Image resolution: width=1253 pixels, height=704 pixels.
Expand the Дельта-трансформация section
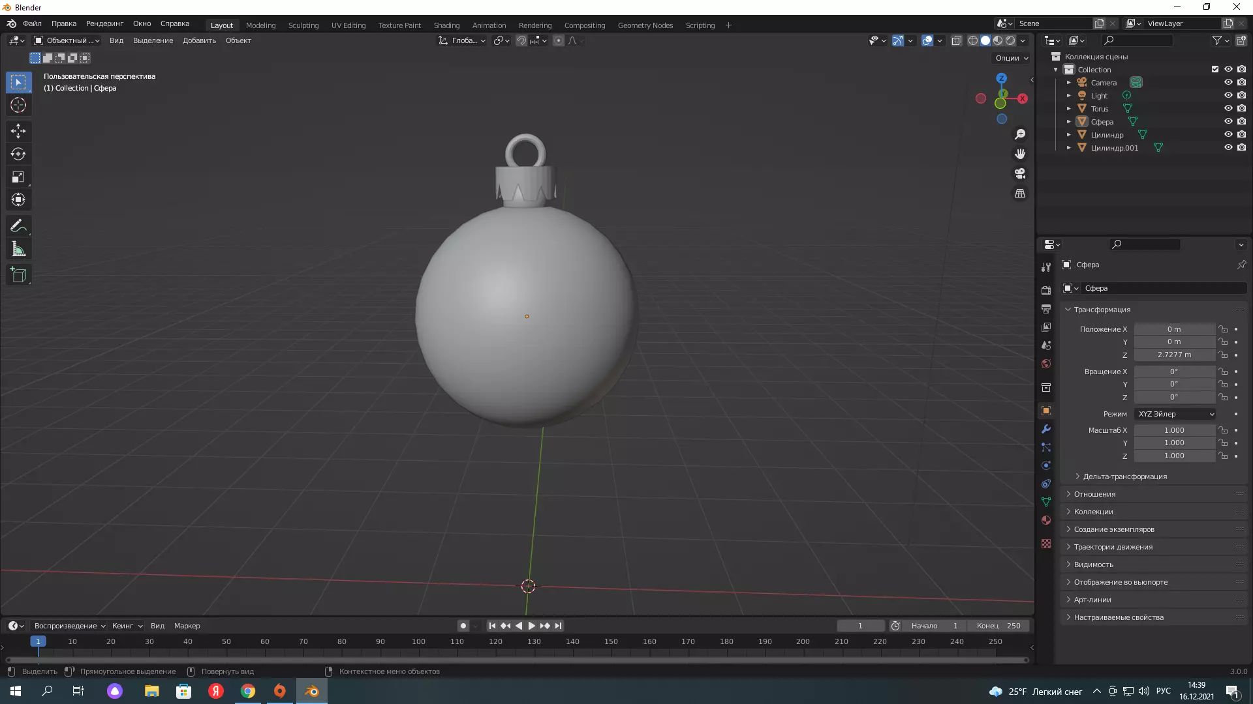(x=1124, y=477)
